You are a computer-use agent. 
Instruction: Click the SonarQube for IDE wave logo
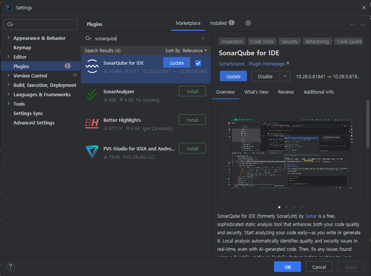tap(92, 66)
